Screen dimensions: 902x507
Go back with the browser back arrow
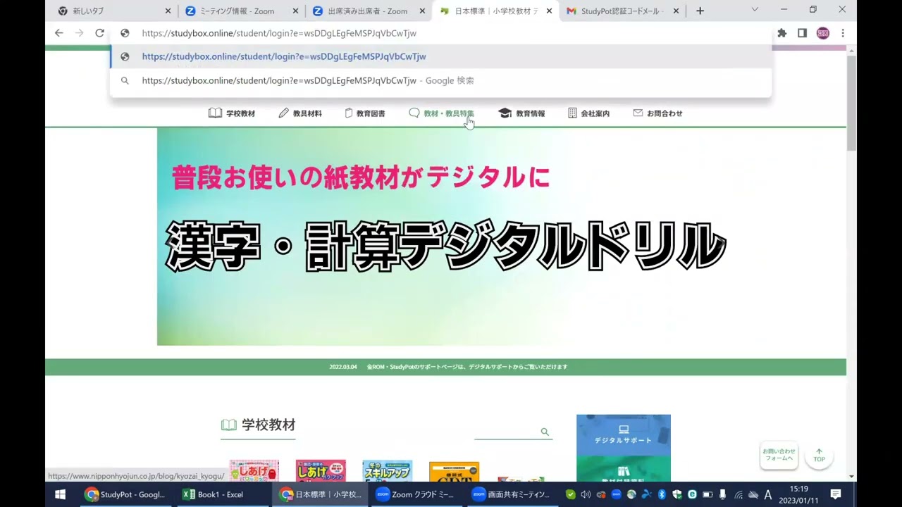[x=59, y=33]
